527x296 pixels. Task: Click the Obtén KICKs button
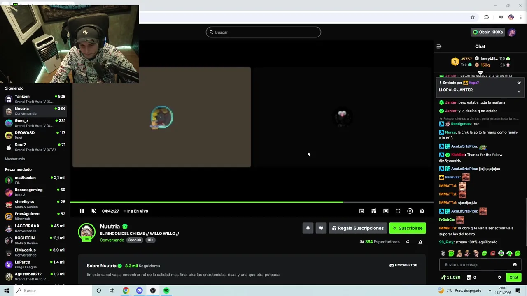point(488,32)
